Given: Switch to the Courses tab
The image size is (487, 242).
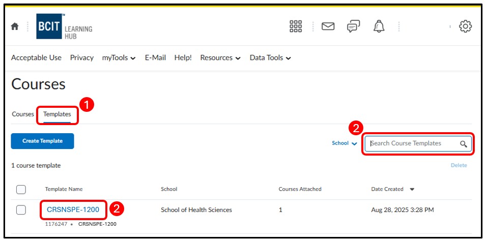Looking at the screenshot, I should click(x=23, y=114).
